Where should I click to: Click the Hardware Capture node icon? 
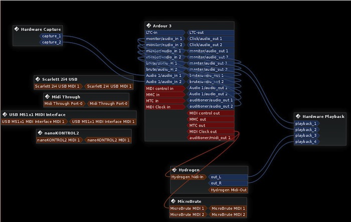(17, 30)
